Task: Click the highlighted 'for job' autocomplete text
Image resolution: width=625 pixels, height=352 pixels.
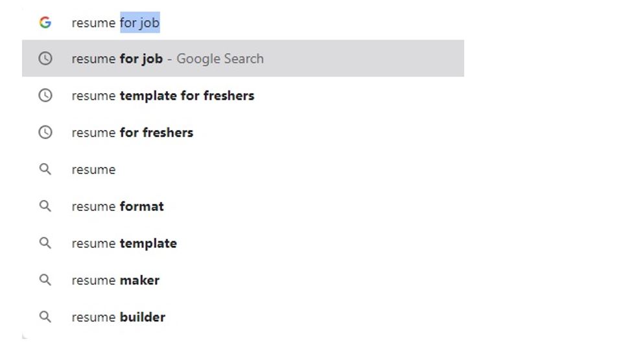Action: point(140,23)
